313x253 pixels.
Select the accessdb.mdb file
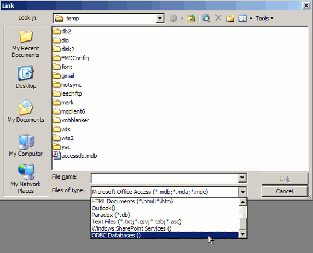75,156
